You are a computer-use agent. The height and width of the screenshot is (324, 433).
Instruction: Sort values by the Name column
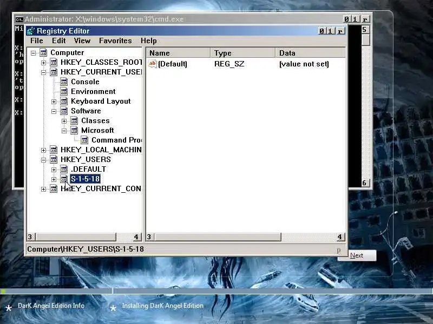click(178, 53)
